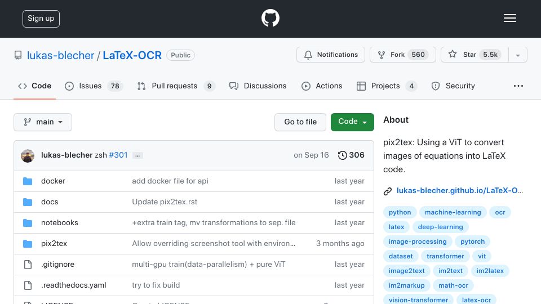The height and width of the screenshot is (304, 541).
Task: View the 306 commits history
Action: click(x=351, y=155)
